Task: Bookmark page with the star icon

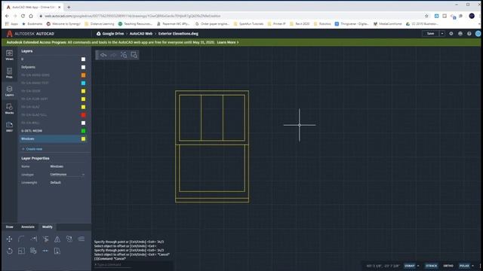Action: pyautogui.click(x=426, y=16)
